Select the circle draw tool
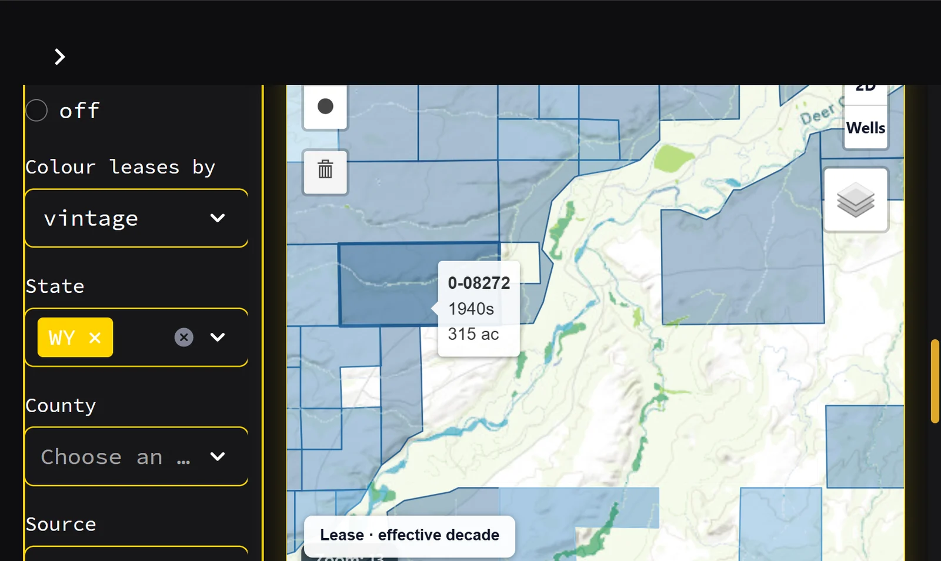This screenshot has width=941, height=561. coord(325,106)
